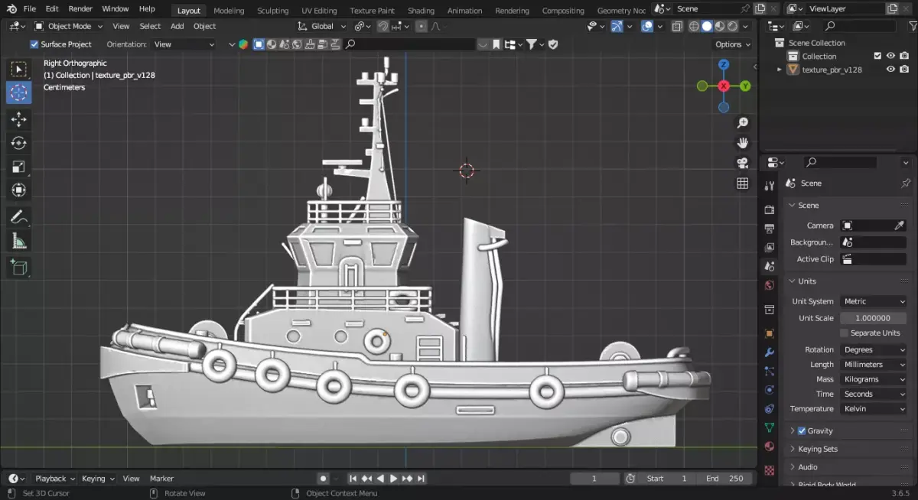Open the Mass Kilograms dropdown
The width and height of the screenshot is (918, 500).
coord(874,379)
